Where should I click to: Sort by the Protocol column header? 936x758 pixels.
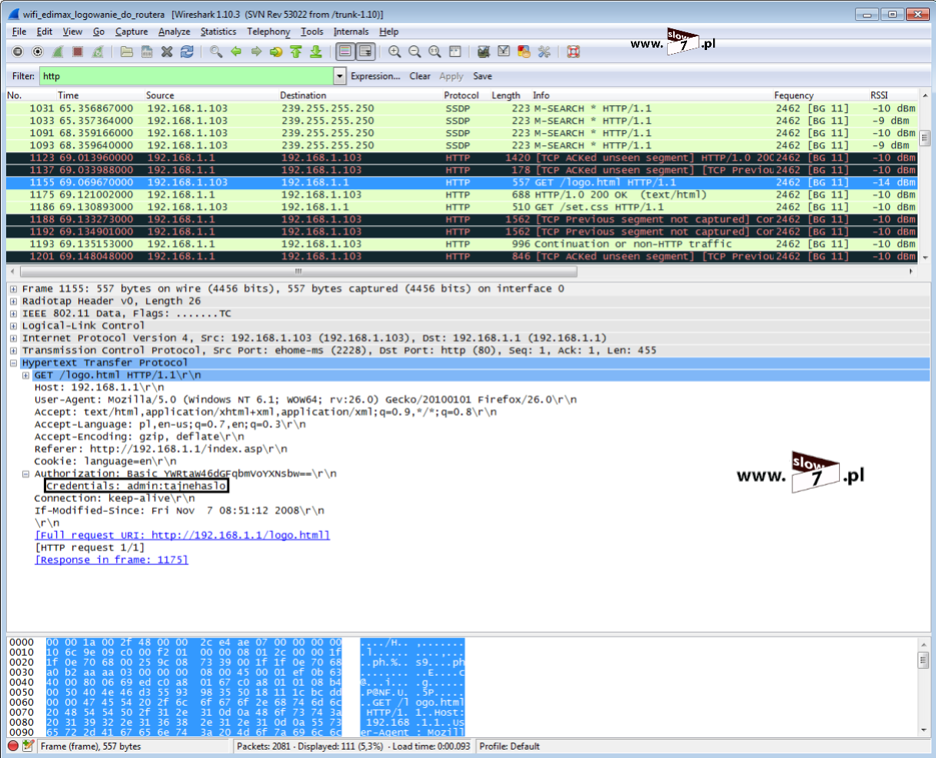(461, 95)
